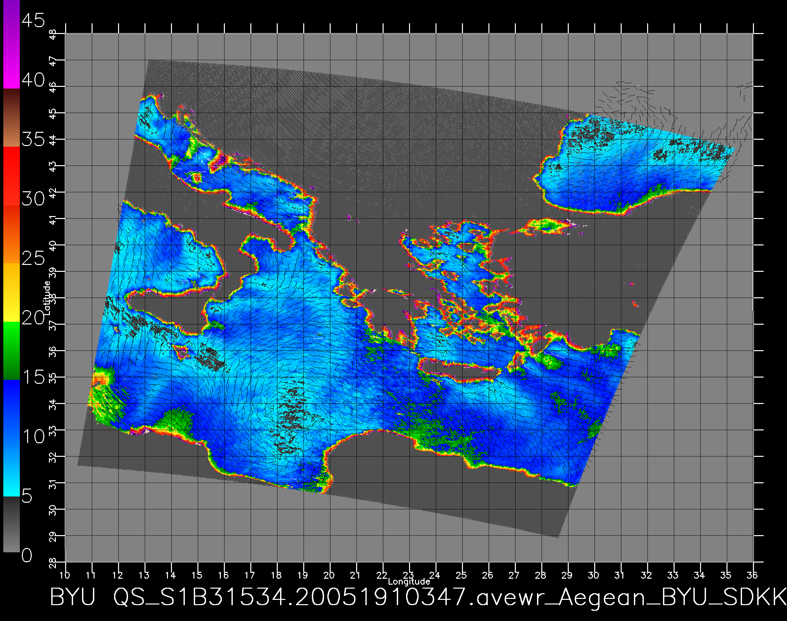The width and height of the screenshot is (787, 621).
Task: Click latitude axis tick label 48
Action: 53,35
